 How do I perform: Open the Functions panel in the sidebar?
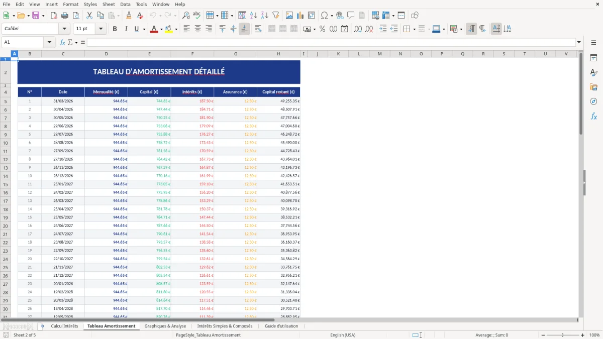594,116
